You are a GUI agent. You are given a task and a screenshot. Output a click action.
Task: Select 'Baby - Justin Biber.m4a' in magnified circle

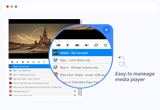click(82, 60)
